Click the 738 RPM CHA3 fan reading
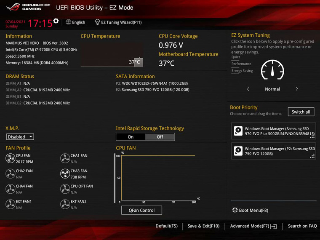320x240 pixels. pos(78,177)
